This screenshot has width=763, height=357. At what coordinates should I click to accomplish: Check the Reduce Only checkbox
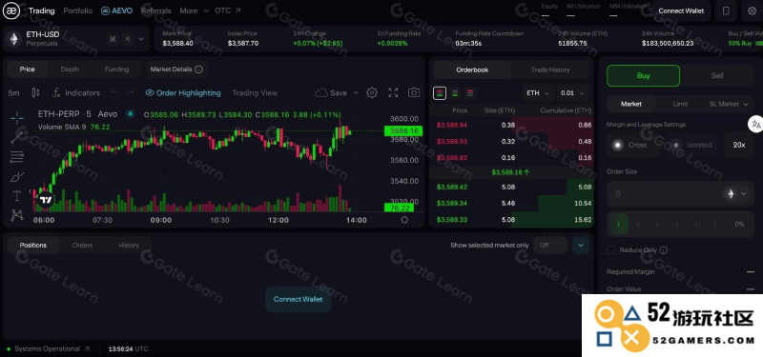click(x=611, y=250)
